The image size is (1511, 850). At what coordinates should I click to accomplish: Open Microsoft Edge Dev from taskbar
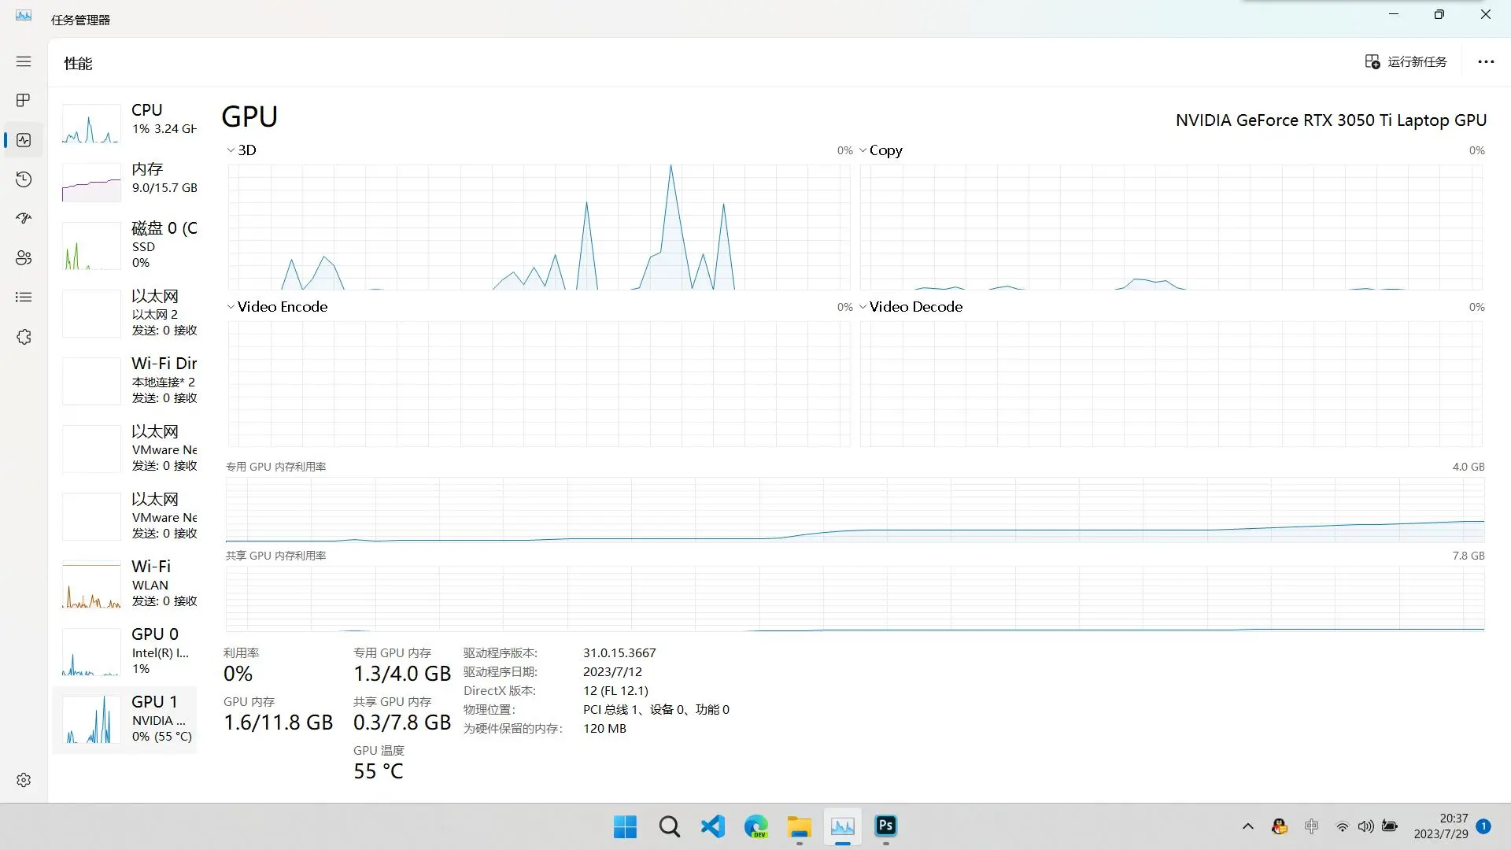click(x=756, y=827)
